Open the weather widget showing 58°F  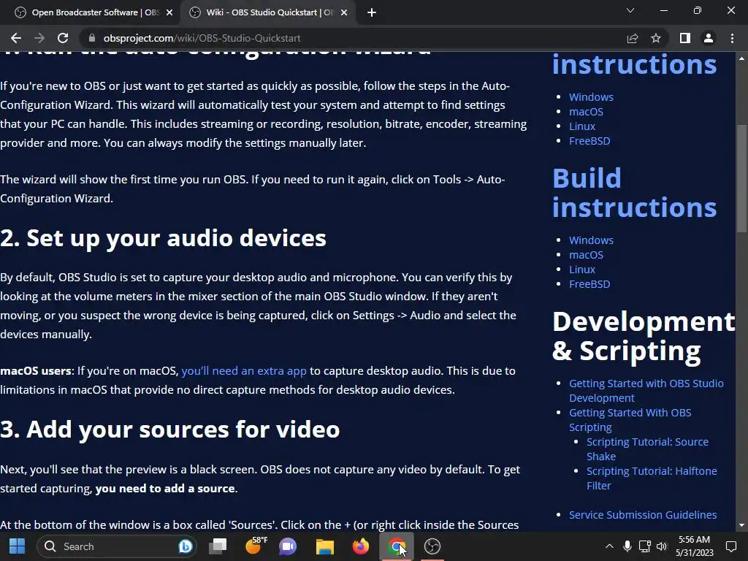click(x=255, y=545)
